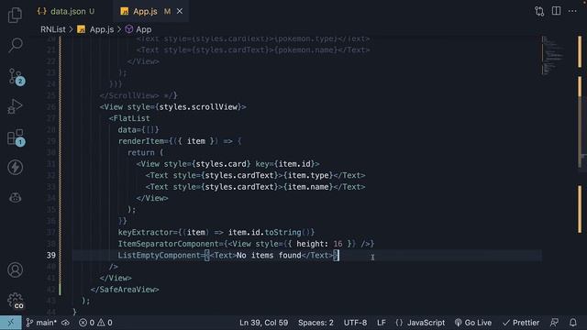587x330 pixels.
Task: Close the App.js tab
Action: tap(180, 12)
